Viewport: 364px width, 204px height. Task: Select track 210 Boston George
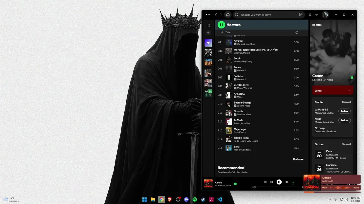click(x=262, y=104)
